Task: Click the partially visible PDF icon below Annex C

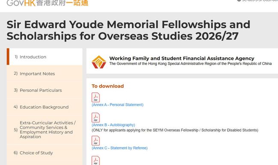Action: coord(95,161)
